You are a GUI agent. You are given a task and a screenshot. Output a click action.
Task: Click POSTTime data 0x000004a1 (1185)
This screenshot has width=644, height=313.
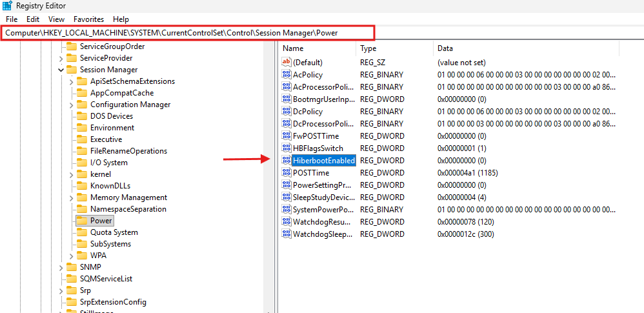point(468,173)
